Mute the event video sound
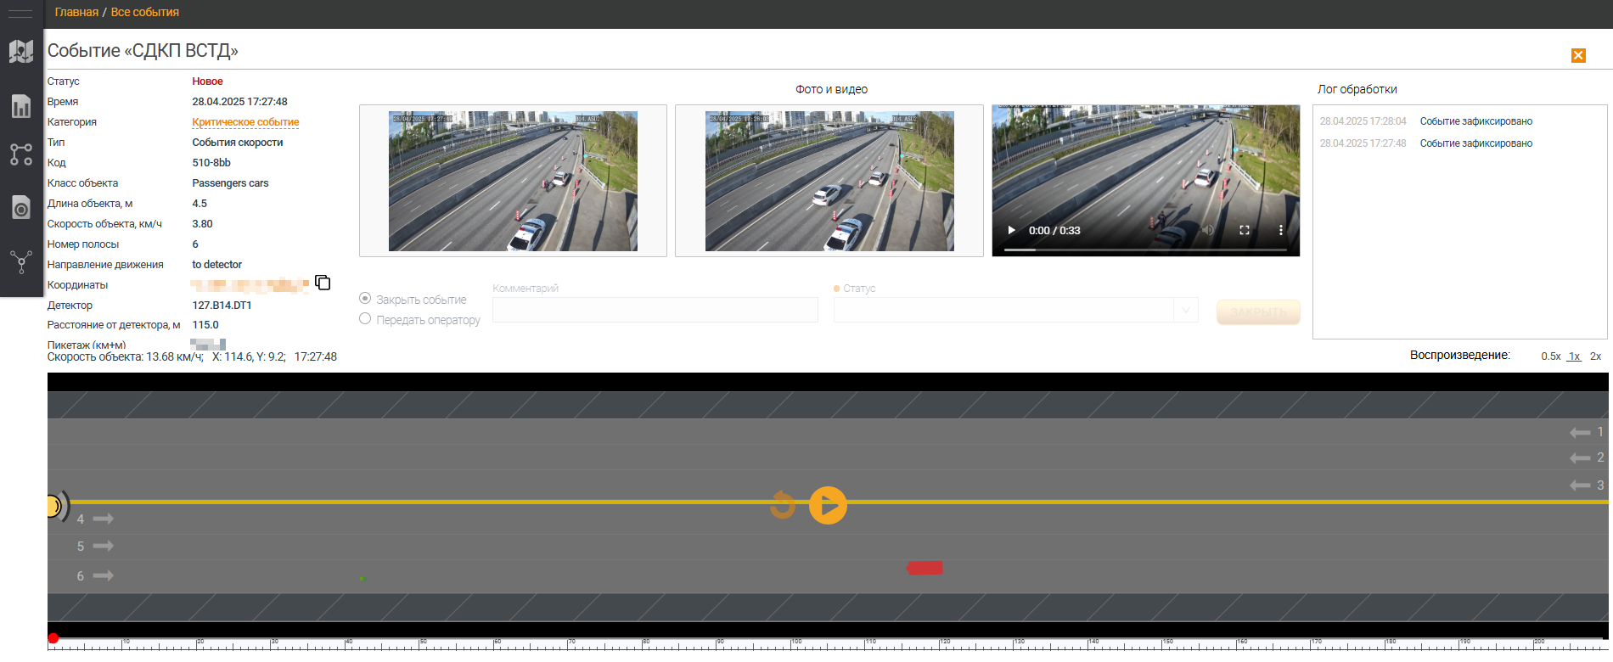The width and height of the screenshot is (1613, 662). (1208, 230)
